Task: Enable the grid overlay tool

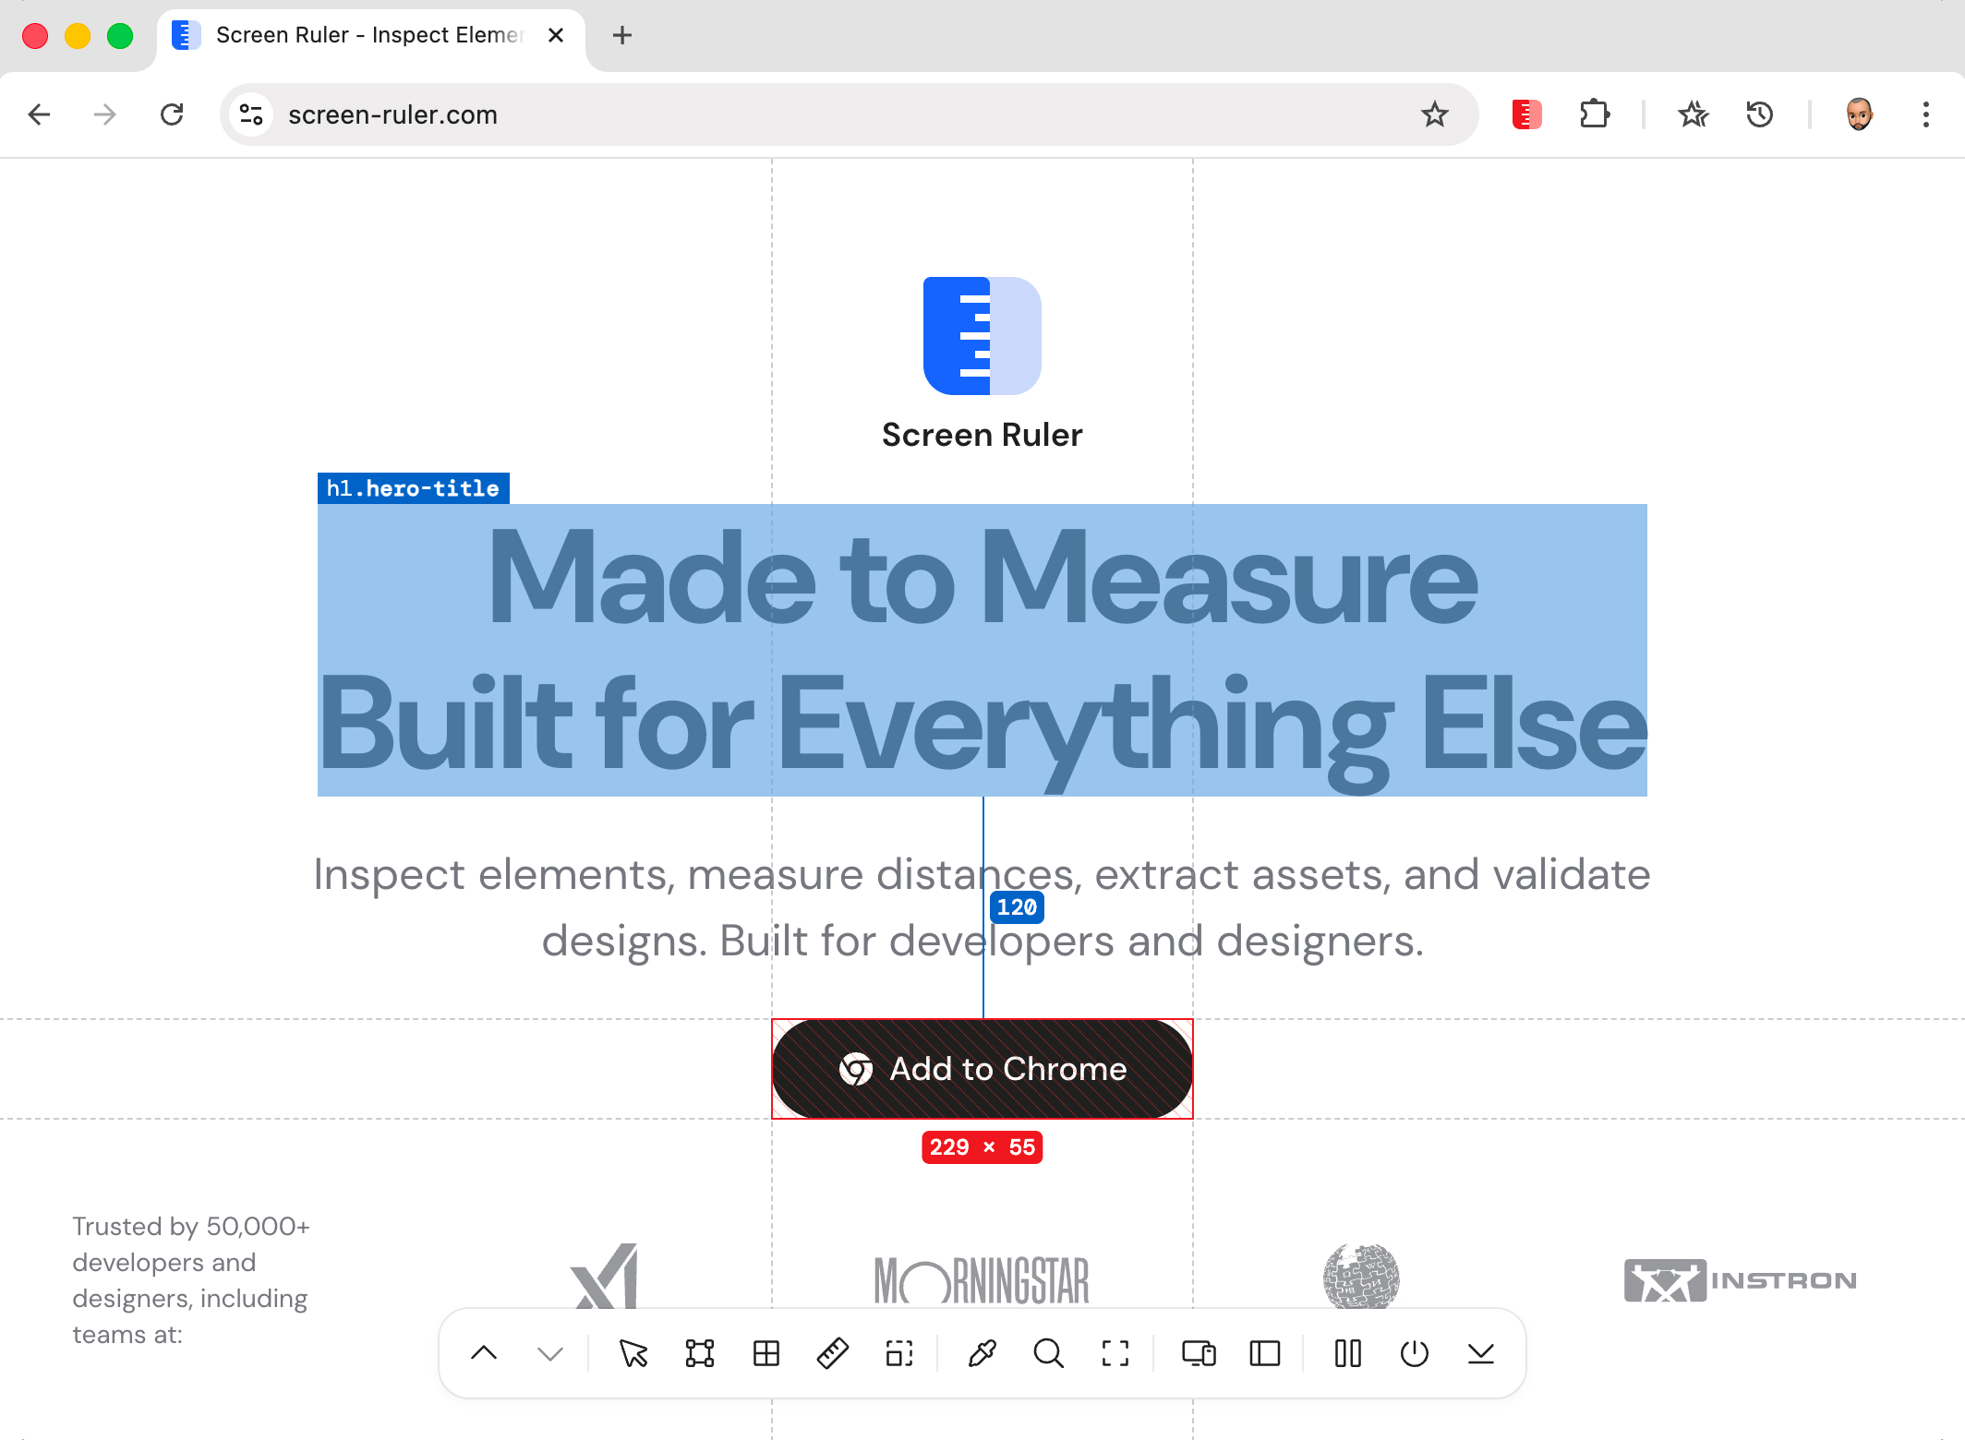Action: [766, 1353]
